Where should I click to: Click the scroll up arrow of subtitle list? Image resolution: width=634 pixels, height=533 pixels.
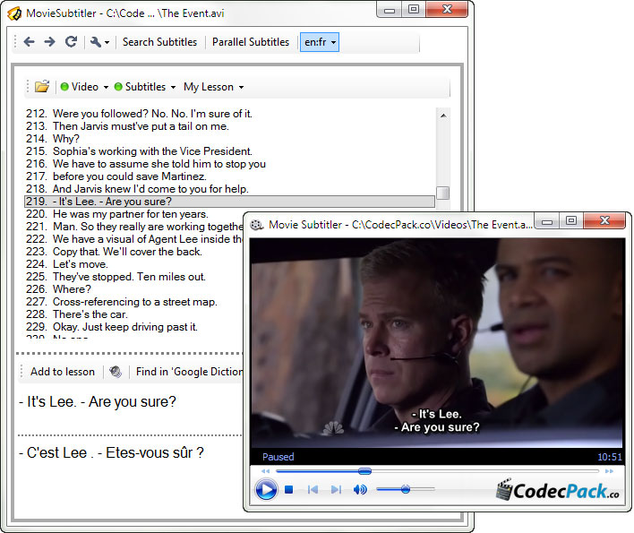coord(443,116)
